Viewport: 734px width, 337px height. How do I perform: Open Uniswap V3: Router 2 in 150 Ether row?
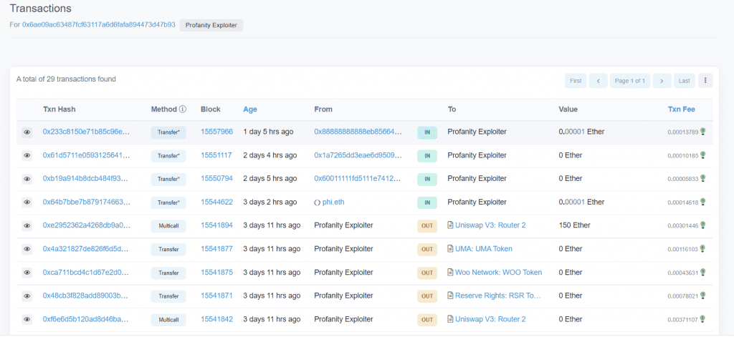pyautogui.click(x=490, y=225)
